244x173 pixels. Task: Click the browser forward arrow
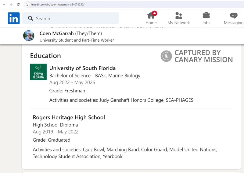tap(11, 5)
